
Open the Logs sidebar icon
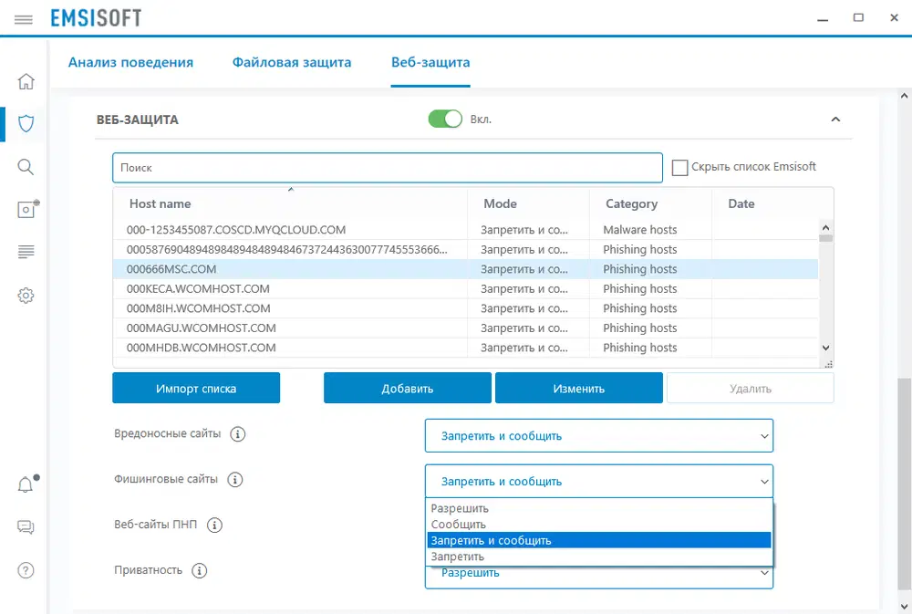[x=26, y=252]
